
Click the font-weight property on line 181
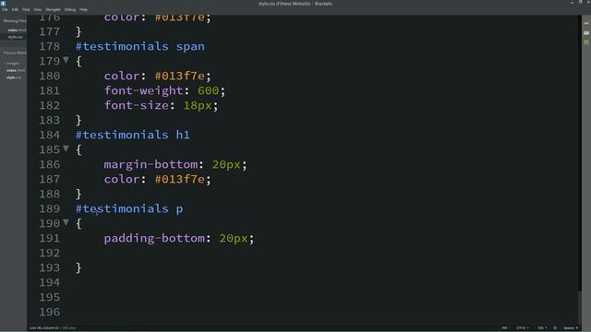tap(144, 90)
